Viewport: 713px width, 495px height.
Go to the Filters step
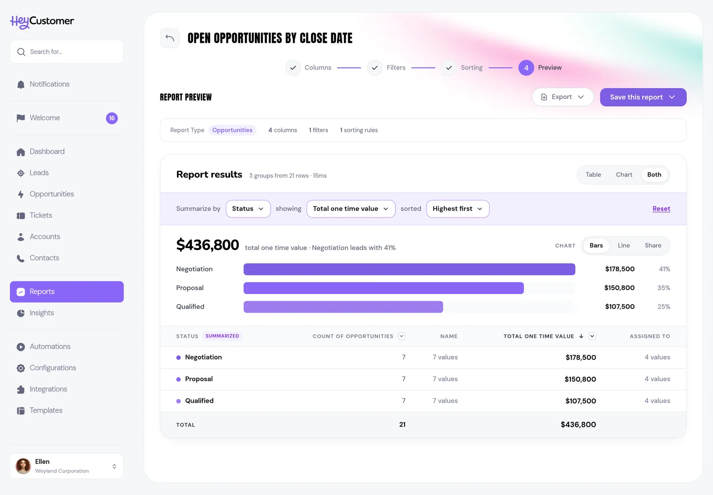(386, 68)
